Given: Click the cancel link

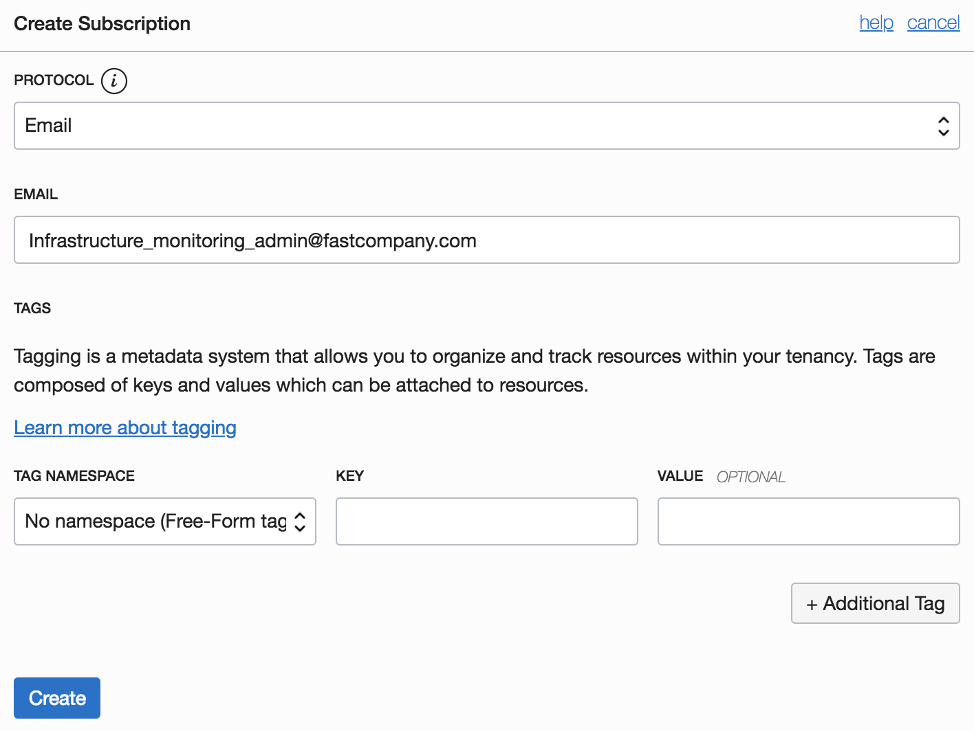Looking at the screenshot, I should [933, 23].
